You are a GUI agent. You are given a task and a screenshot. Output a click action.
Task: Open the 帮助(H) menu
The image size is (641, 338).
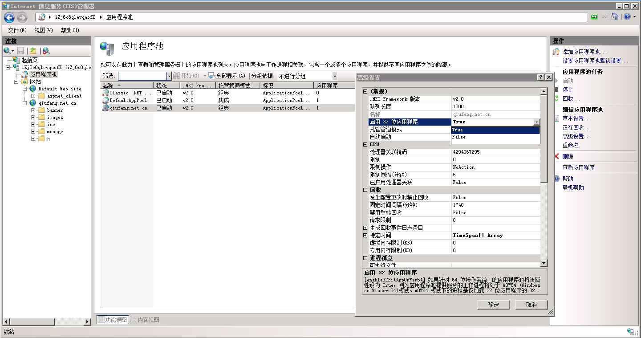pos(70,30)
